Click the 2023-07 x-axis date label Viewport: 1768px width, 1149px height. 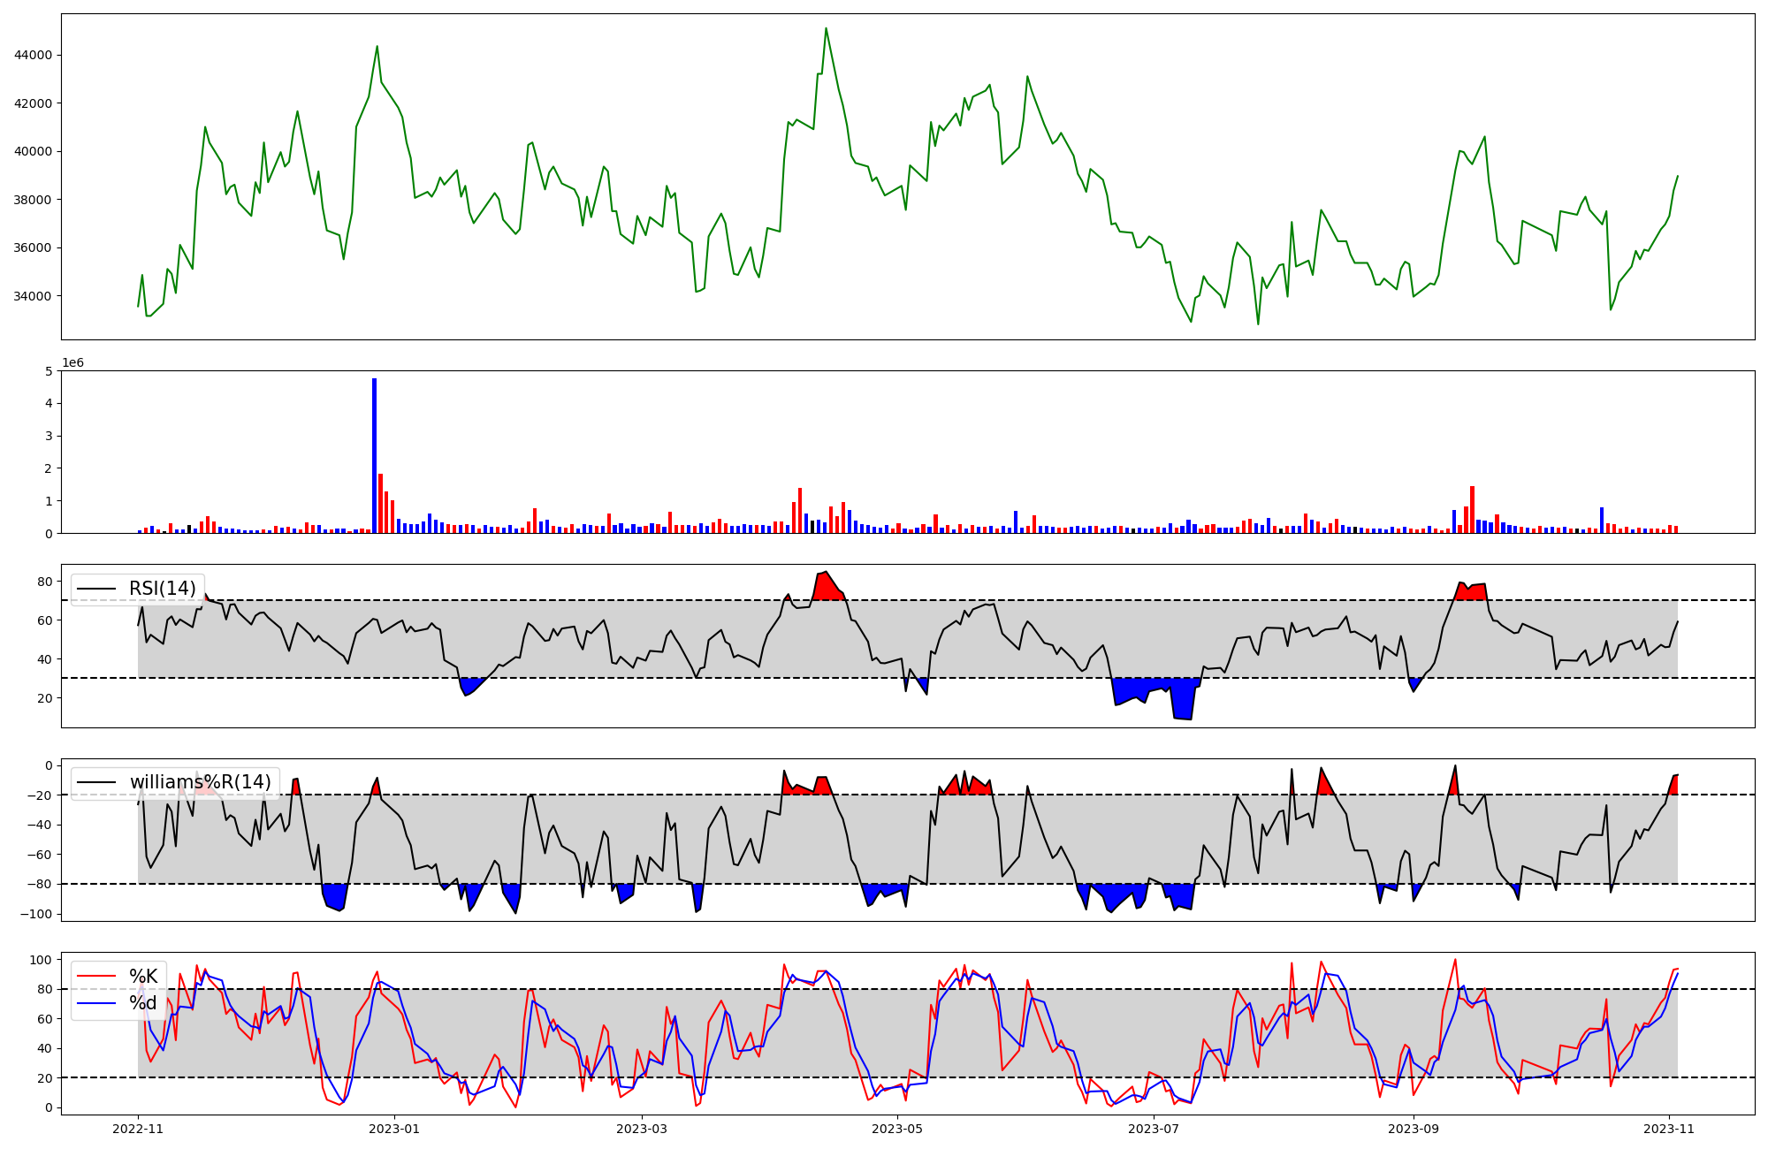coord(1155,1129)
